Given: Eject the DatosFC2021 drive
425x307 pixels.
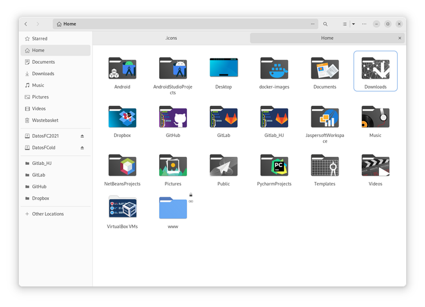Looking at the screenshot, I should click(82, 136).
